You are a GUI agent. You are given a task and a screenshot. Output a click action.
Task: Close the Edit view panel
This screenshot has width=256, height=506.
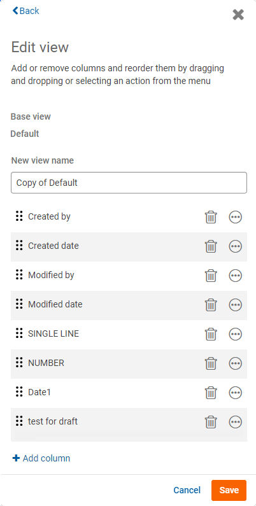click(x=238, y=15)
